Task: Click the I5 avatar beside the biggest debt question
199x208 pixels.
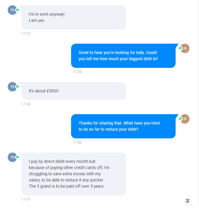Action: [185, 48]
